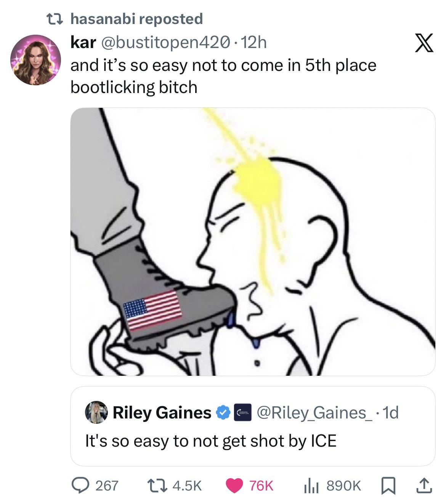
Task: Open the quoted post about ICE
Action: pyautogui.click(x=253, y=426)
